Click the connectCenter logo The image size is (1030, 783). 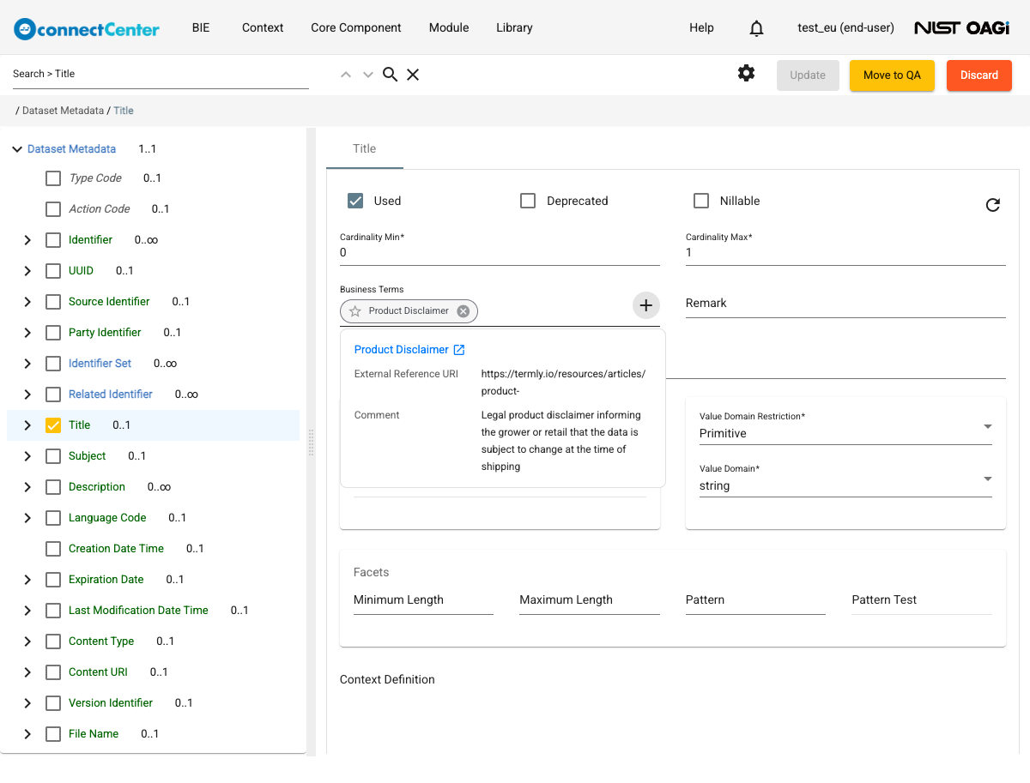(x=87, y=28)
